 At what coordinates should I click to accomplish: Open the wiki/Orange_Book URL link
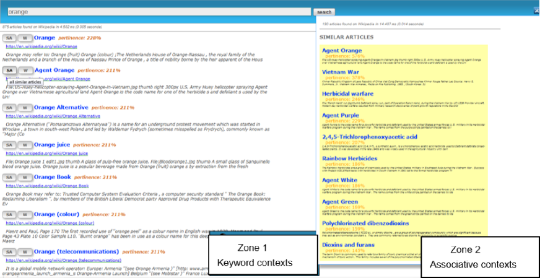tap(47, 186)
